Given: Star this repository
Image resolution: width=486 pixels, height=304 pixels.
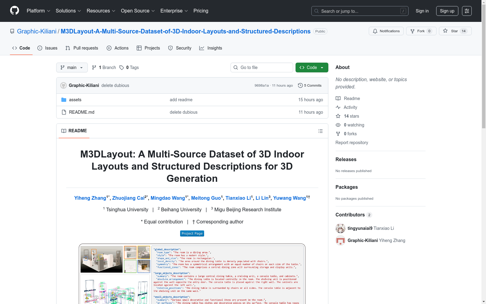Looking at the screenshot, I should pyautogui.click(x=455, y=31).
